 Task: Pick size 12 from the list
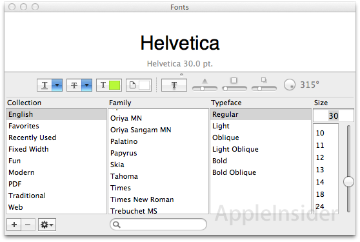(x=326, y=157)
